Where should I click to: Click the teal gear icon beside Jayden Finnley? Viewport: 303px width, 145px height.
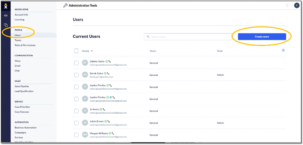tap(111, 97)
